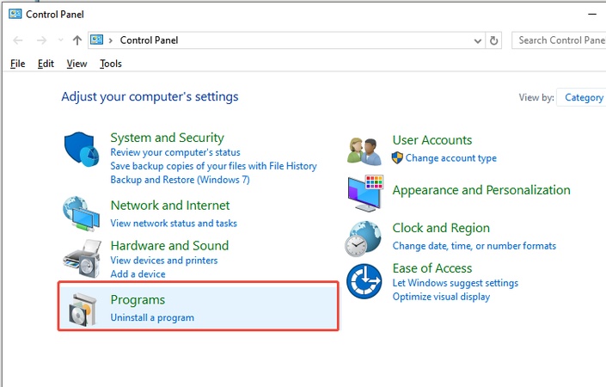Click Optimize visual display link
This screenshot has width=606, height=387.
pos(441,297)
